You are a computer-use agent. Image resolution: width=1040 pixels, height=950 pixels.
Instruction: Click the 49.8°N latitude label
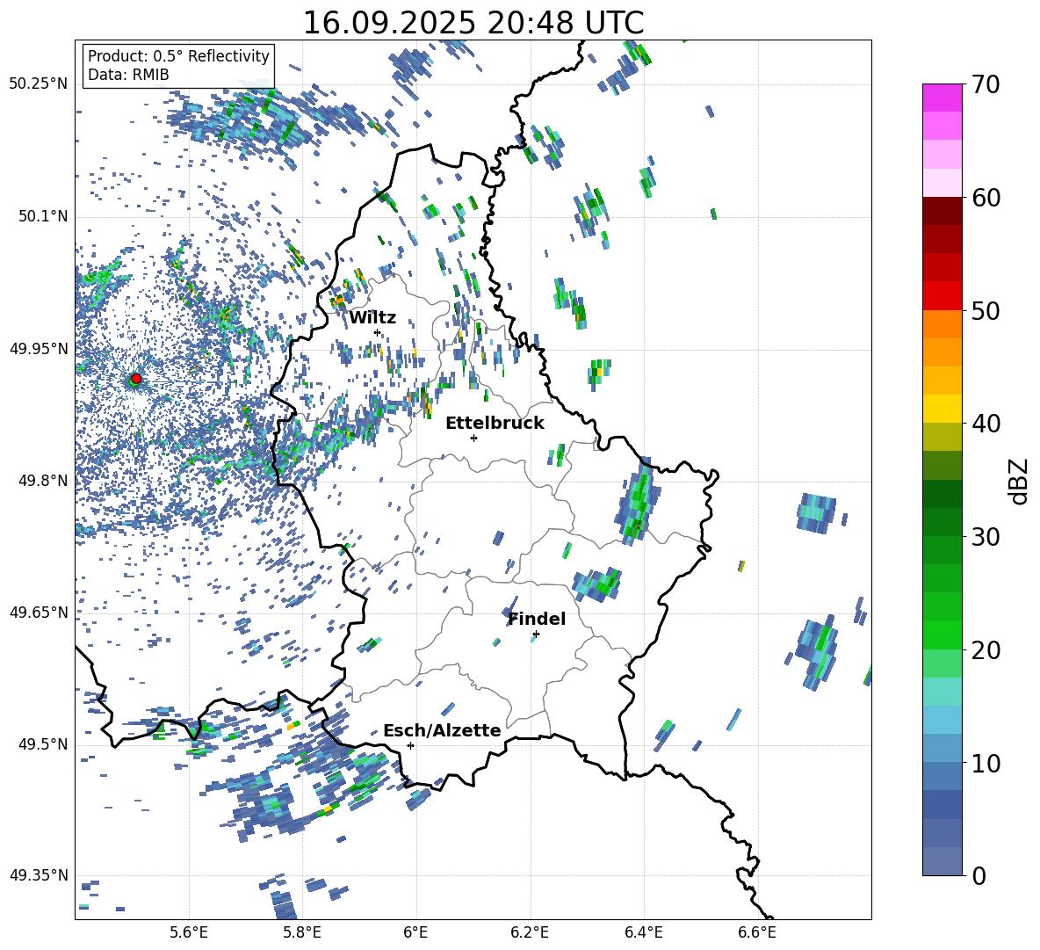coord(42,481)
